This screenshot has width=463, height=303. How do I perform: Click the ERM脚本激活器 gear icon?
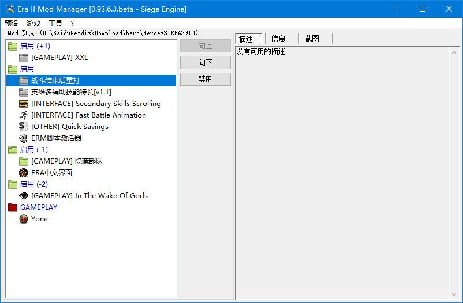[24, 138]
